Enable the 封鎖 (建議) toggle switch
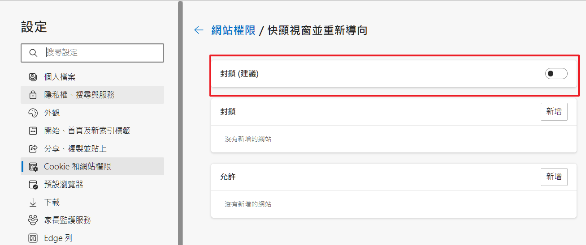Image resolution: width=586 pixels, height=245 pixels. [x=556, y=74]
